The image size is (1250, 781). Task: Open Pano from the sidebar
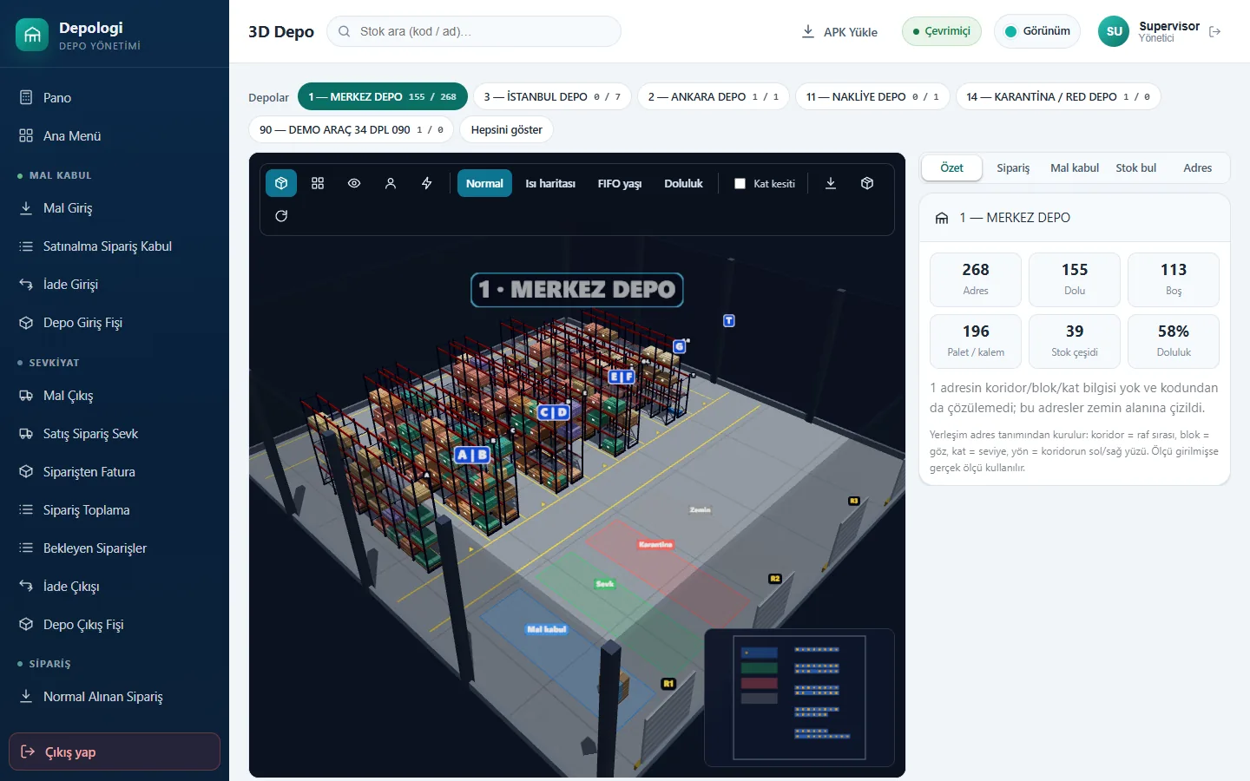click(x=115, y=98)
